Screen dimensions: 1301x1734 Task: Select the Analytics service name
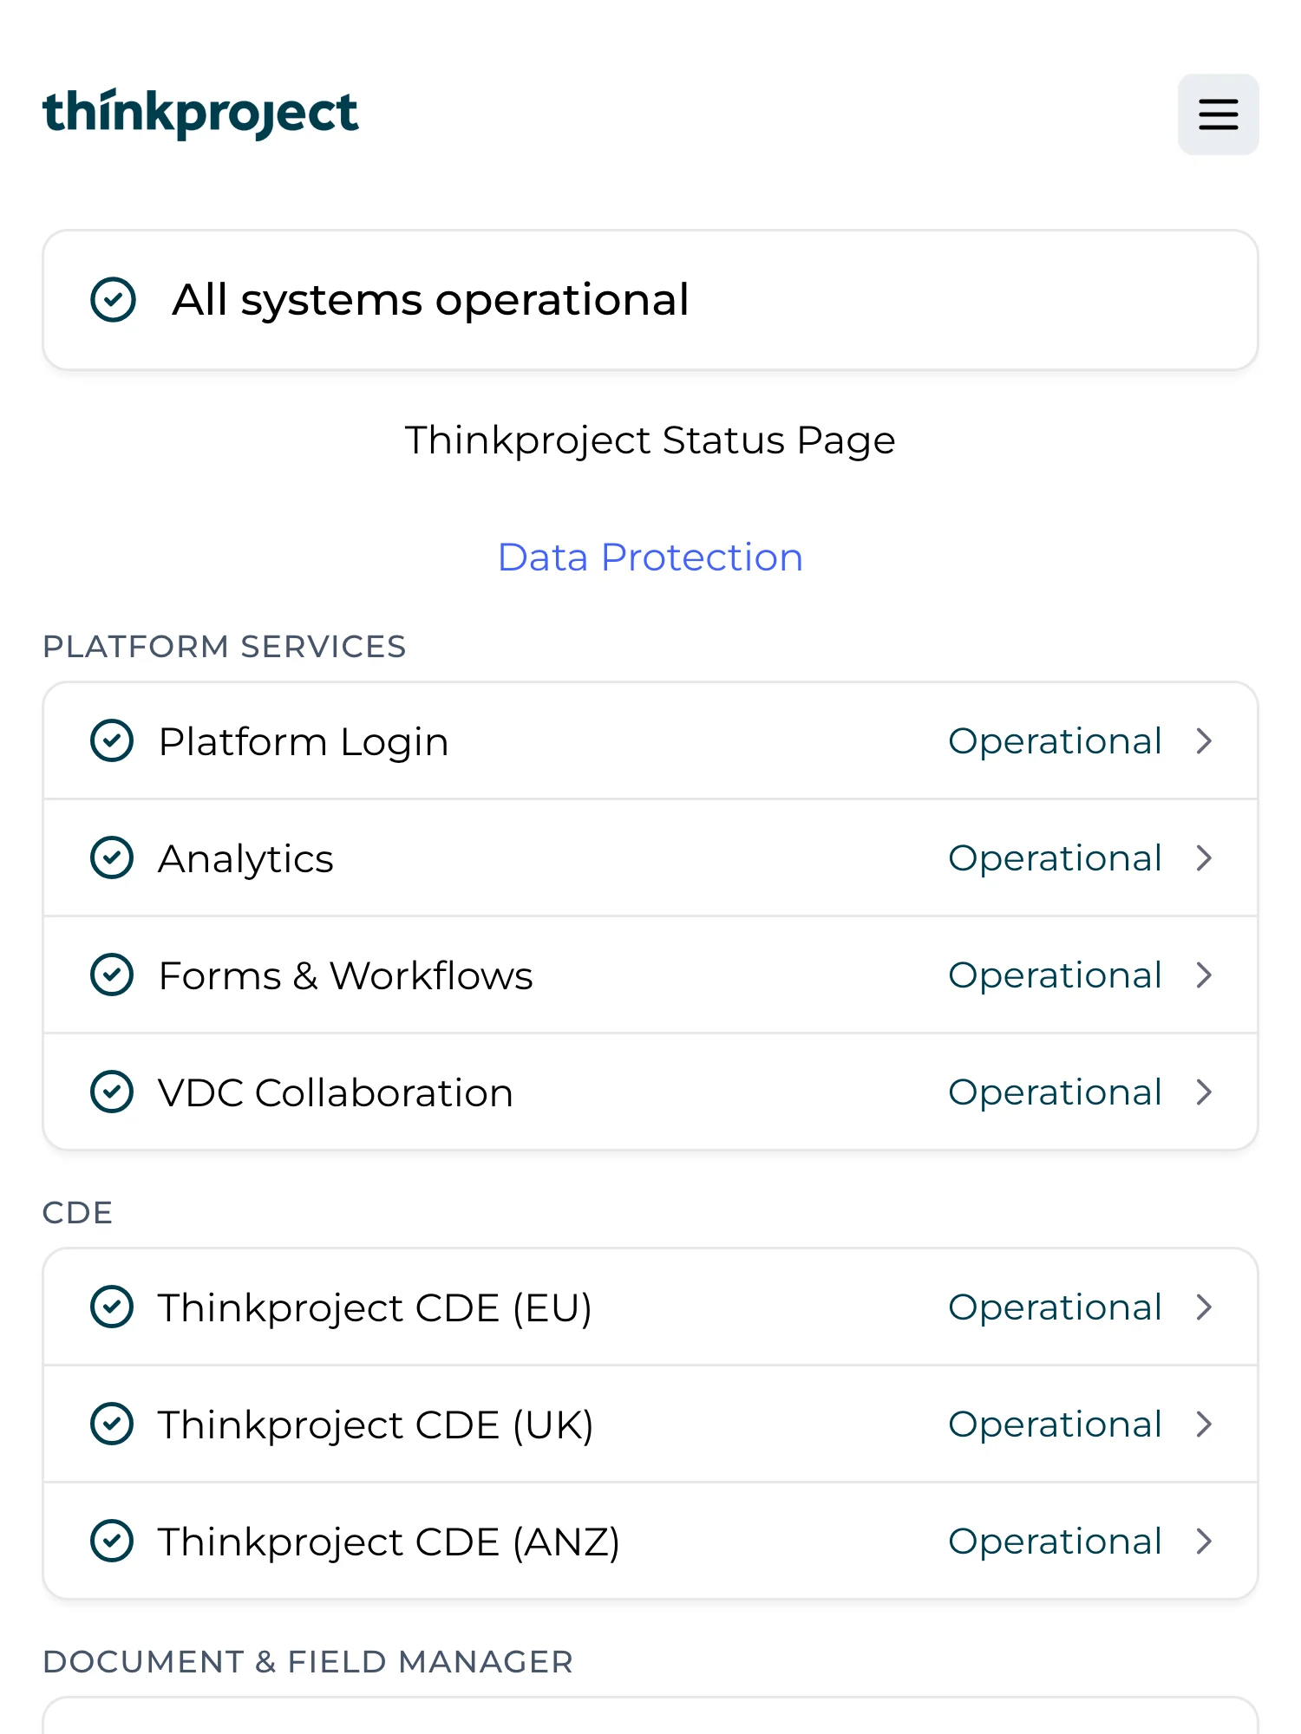[246, 859]
